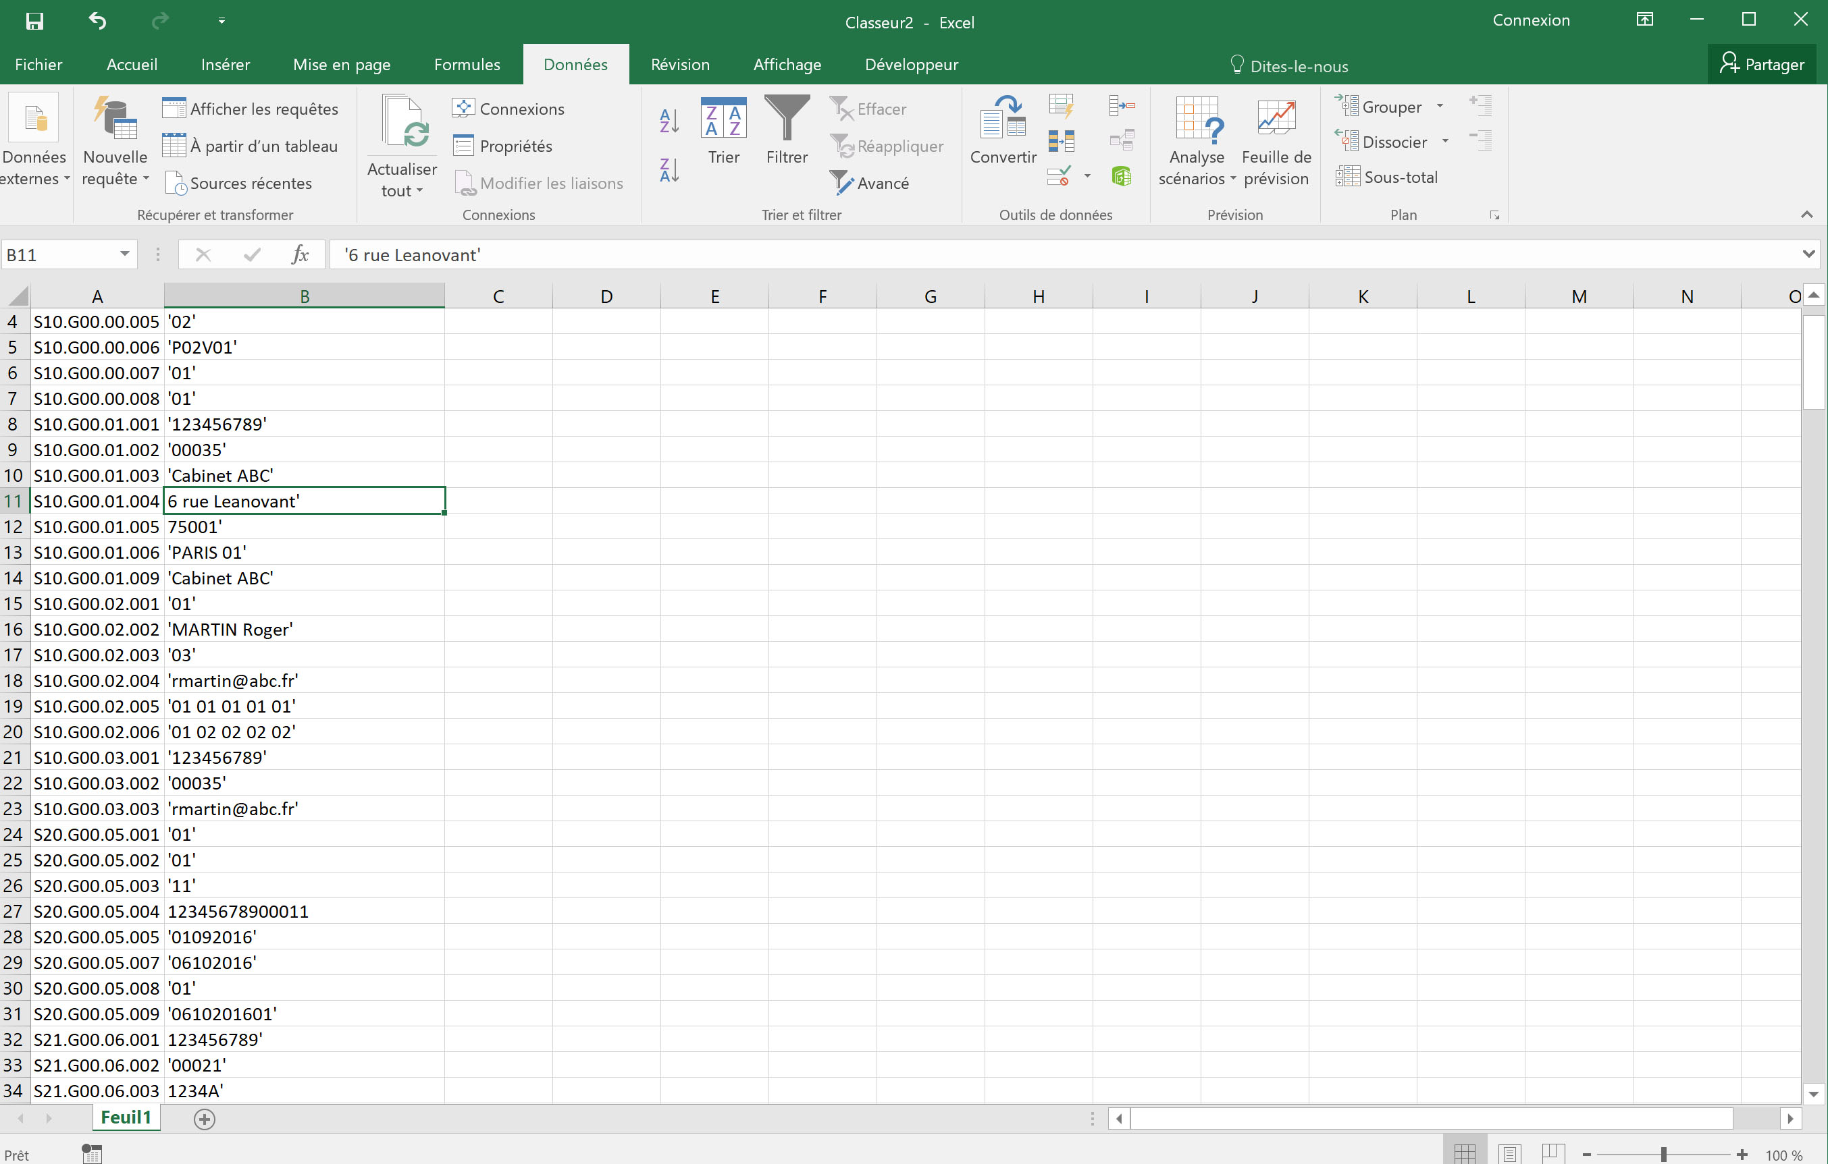
Task: Click sort Z to A descending icon
Action: [669, 170]
